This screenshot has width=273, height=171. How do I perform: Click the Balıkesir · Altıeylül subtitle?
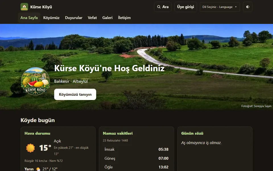tap(71, 81)
